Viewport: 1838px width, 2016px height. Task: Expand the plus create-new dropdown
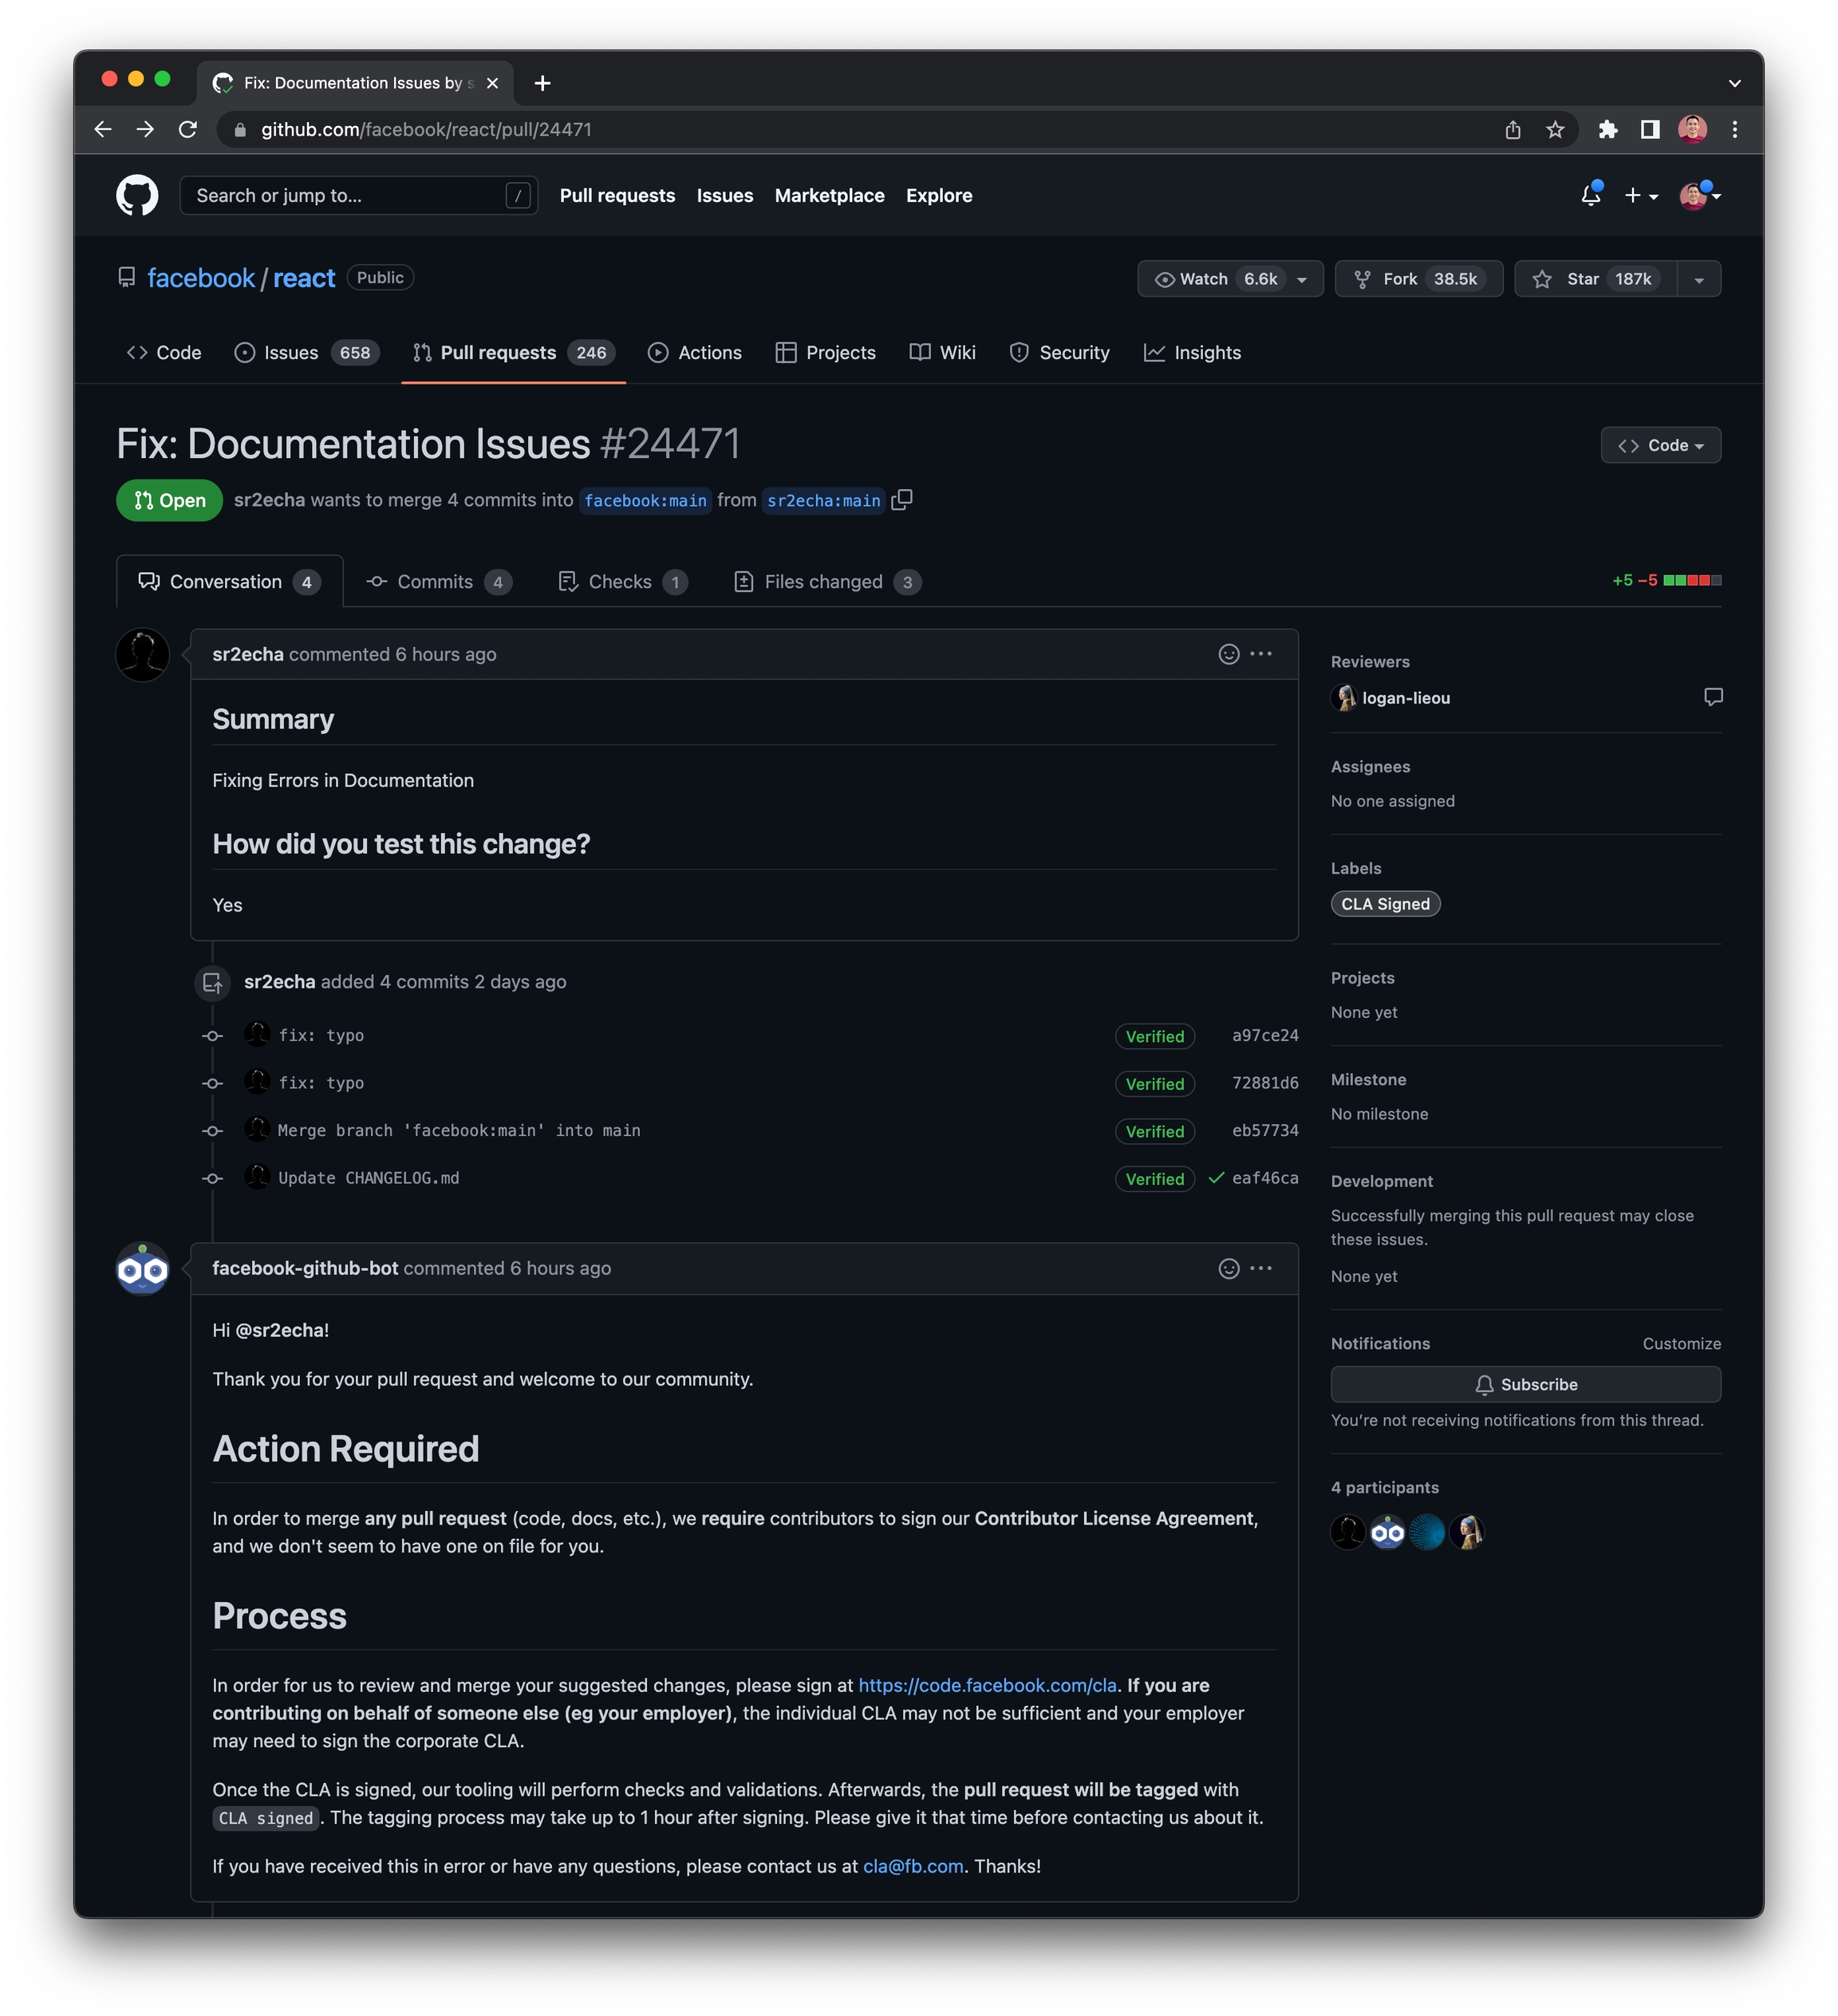[1641, 195]
